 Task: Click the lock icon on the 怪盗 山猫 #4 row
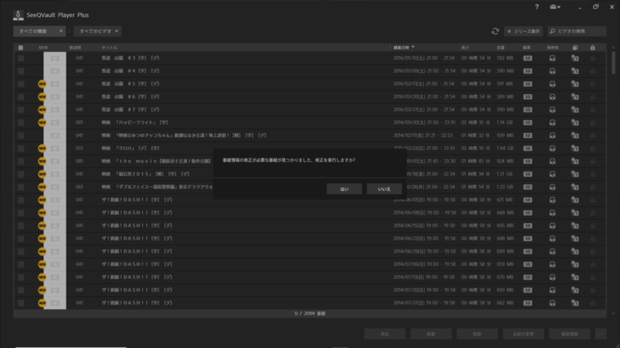click(x=592, y=71)
